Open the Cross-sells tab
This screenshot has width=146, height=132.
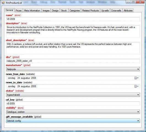[116, 11]
